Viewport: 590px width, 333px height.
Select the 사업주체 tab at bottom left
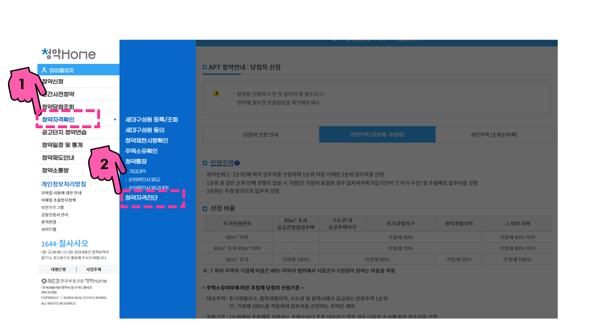pos(95,269)
